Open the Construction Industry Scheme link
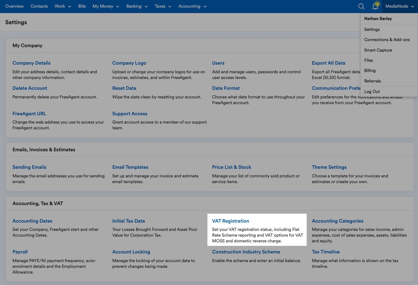The image size is (418, 285). [x=246, y=252]
